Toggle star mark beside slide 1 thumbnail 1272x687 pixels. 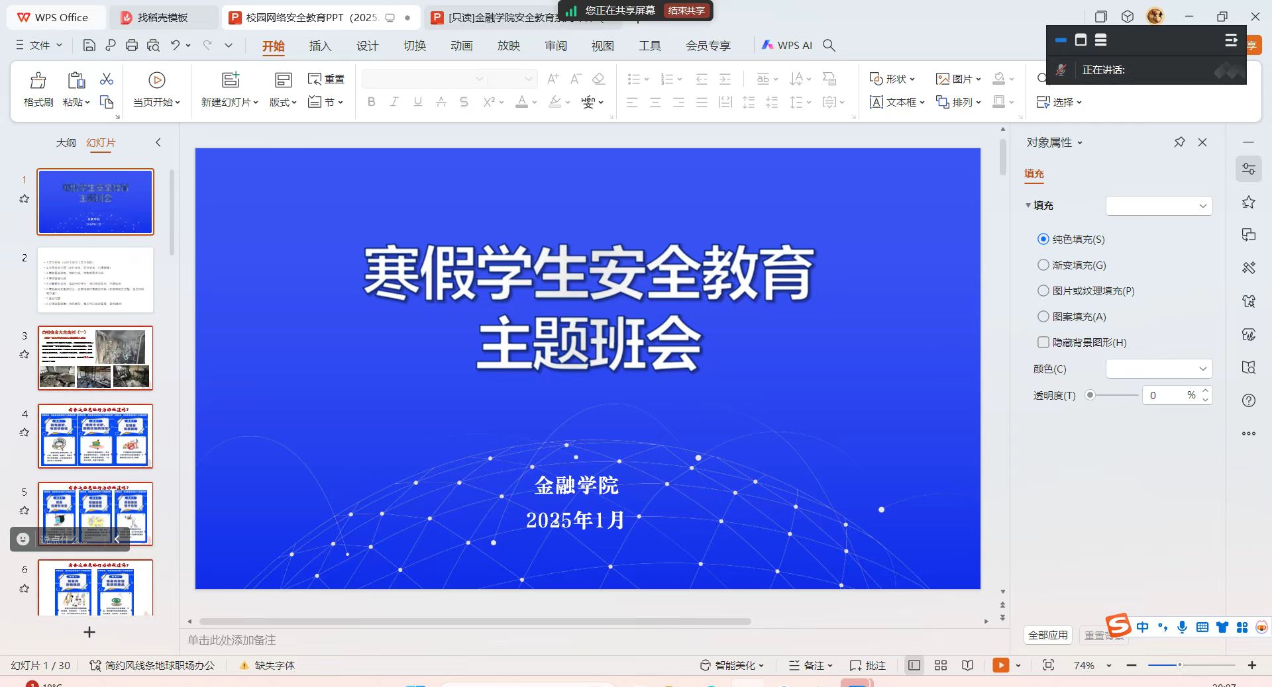(25, 199)
